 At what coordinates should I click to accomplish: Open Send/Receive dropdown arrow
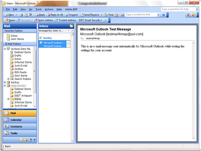click(x=101, y=15)
